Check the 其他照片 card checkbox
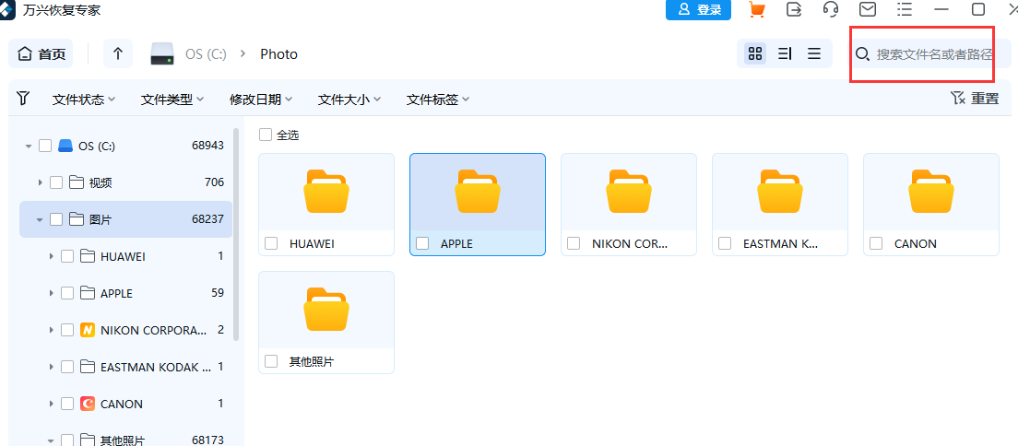Image resolution: width=1018 pixels, height=446 pixels. tap(271, 361)
